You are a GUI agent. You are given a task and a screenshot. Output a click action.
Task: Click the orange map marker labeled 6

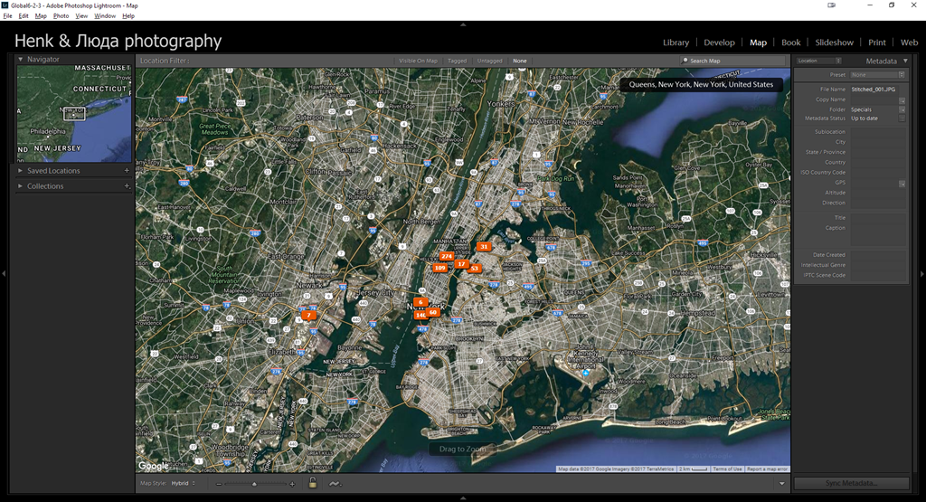pyautogui.click(x=420, y=302)
